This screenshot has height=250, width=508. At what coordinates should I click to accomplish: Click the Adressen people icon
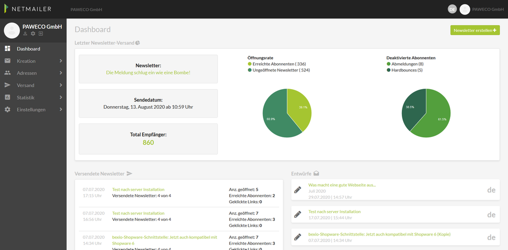tap(7, 73)
